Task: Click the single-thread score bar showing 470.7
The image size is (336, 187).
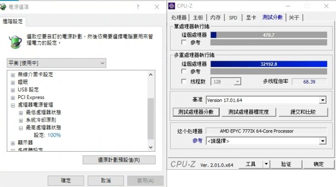Action: (x=269, y=35)
